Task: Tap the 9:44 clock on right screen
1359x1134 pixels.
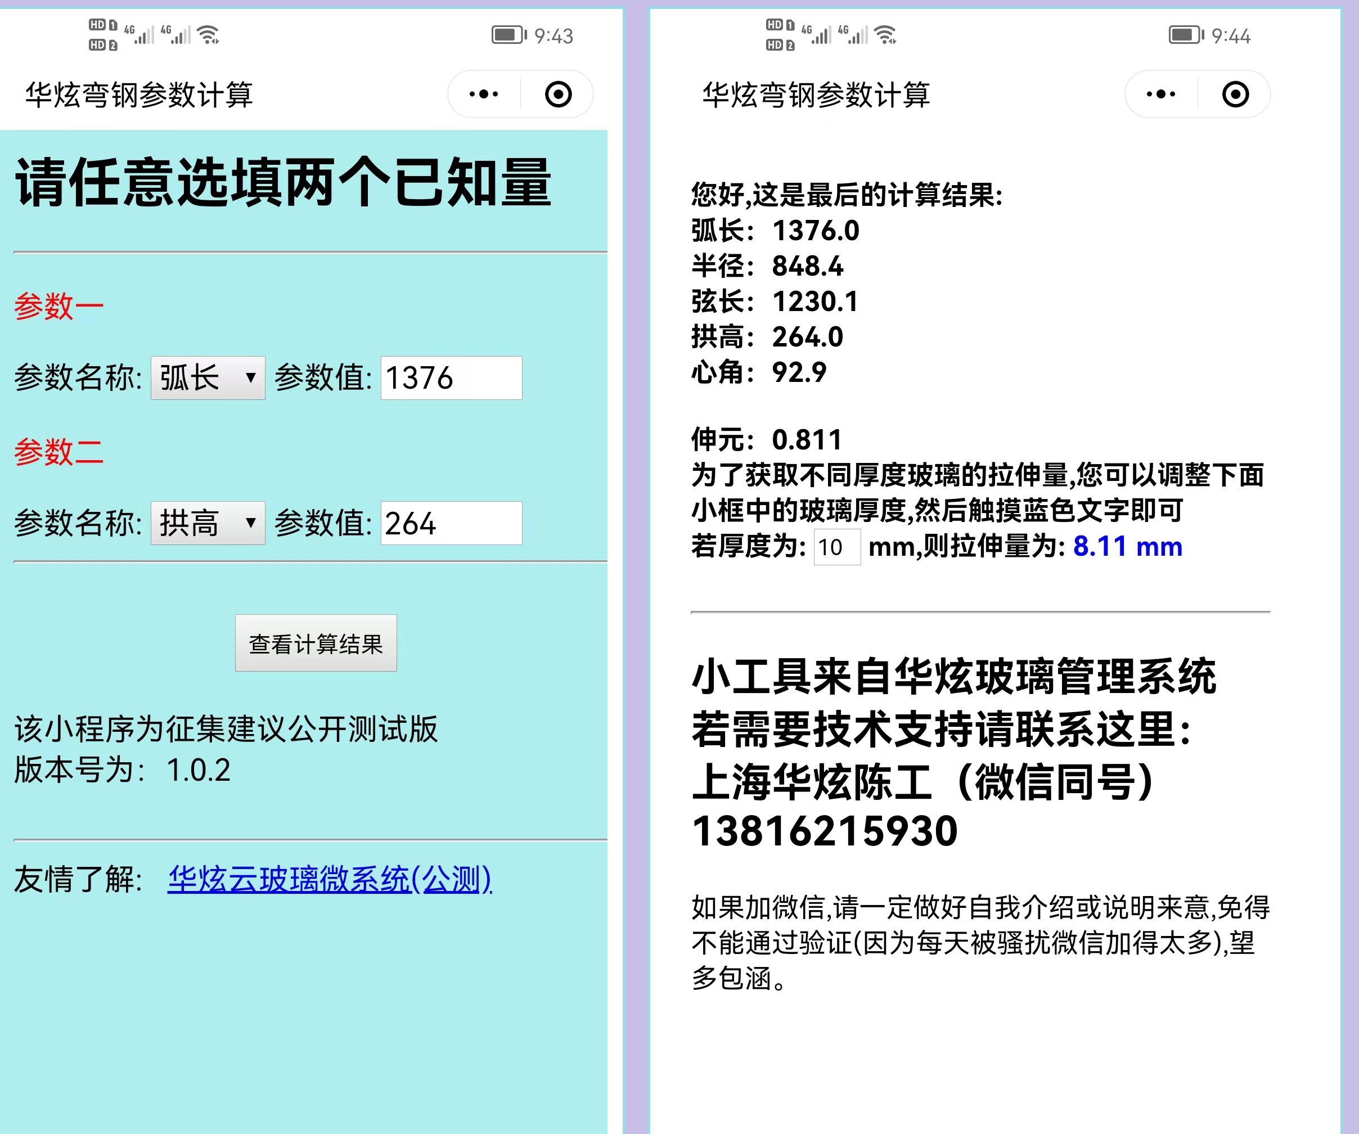Action: [1230, 35]
